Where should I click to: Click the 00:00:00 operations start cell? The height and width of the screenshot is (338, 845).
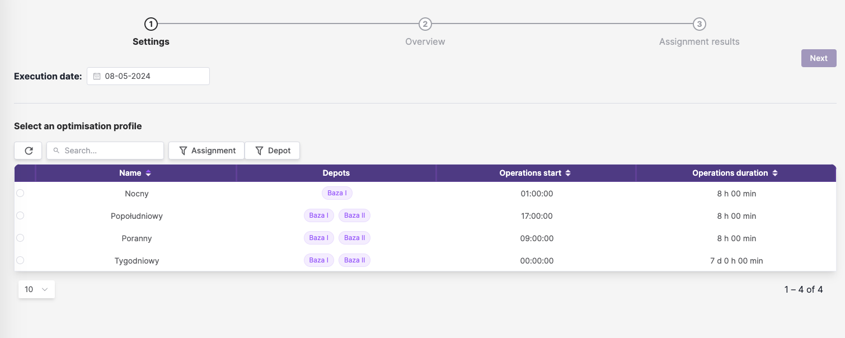pyautogui.click(x=537, y=261)
